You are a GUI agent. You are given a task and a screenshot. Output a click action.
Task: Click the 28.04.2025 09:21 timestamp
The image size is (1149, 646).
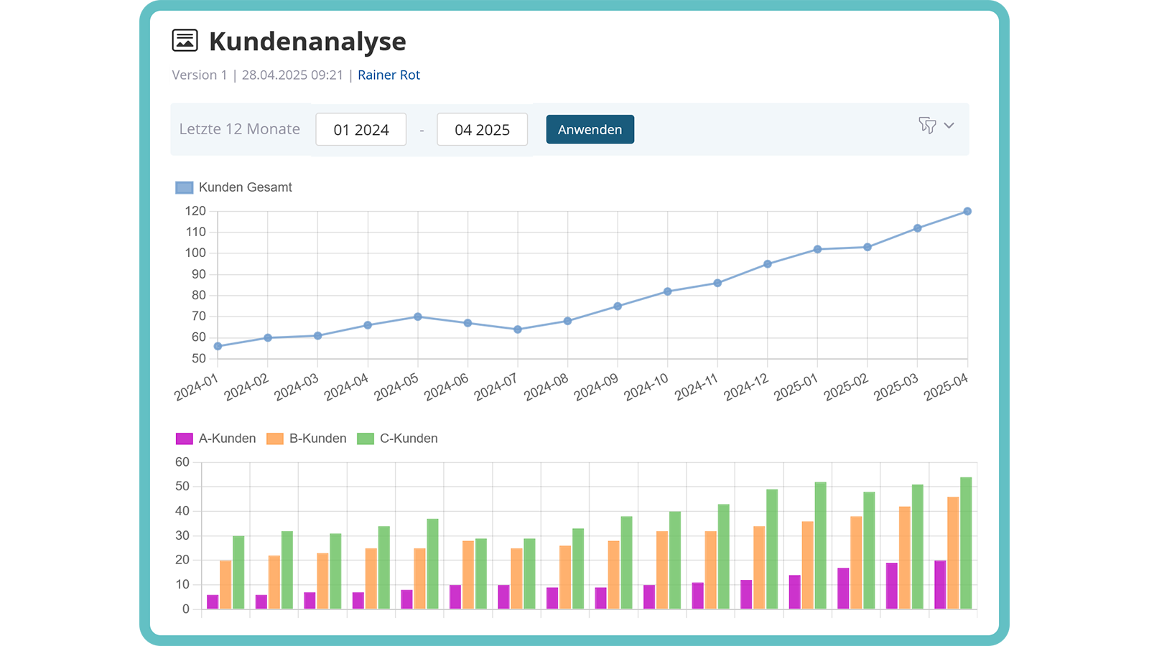[x=292, y=75]
